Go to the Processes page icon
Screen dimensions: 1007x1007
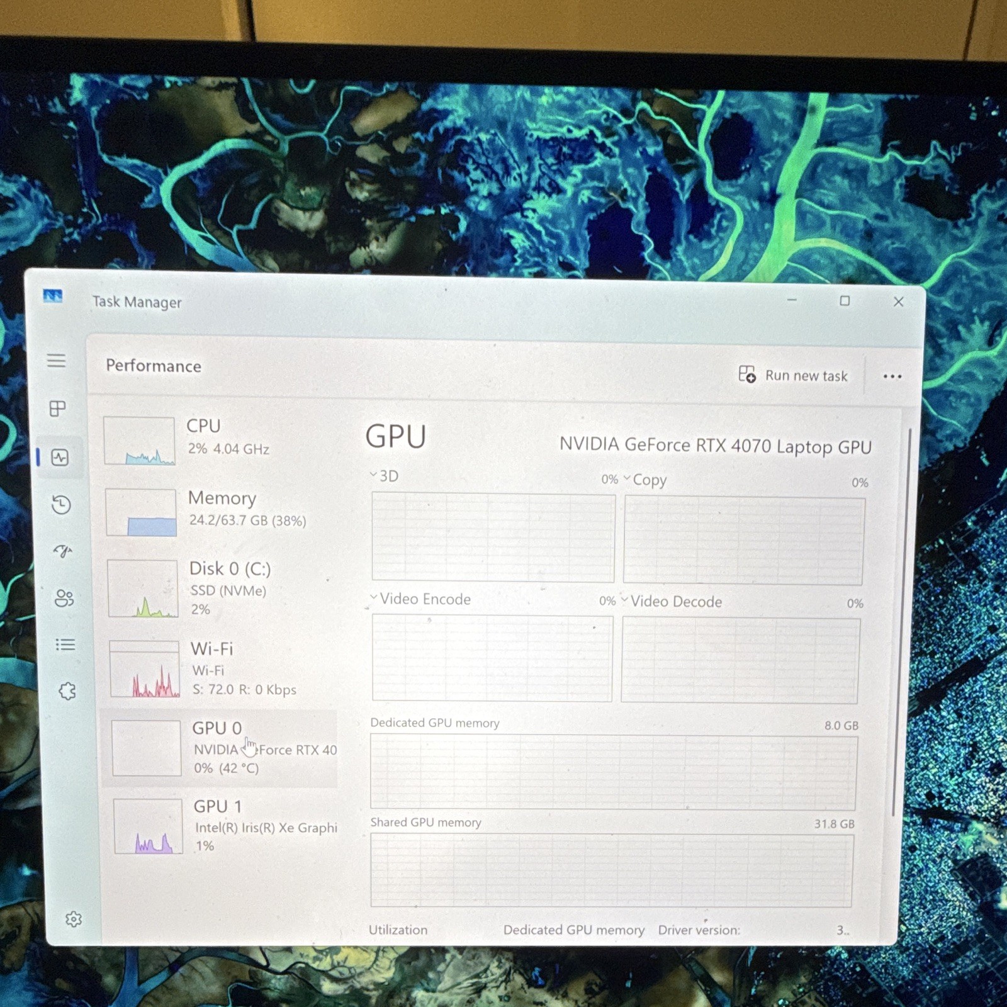[57, 408]
